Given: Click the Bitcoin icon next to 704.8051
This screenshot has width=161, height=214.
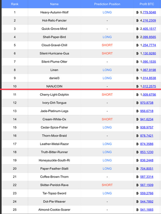Looking at the screenshot, I should click(137, 169).
